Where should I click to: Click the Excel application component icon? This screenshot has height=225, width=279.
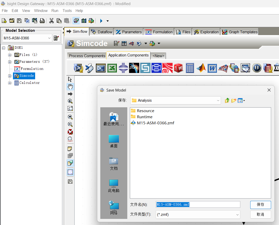click(112, 68)
